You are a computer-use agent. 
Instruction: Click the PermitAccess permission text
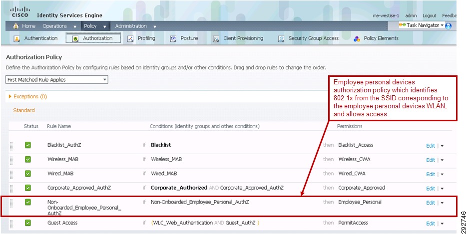[353, 223]
